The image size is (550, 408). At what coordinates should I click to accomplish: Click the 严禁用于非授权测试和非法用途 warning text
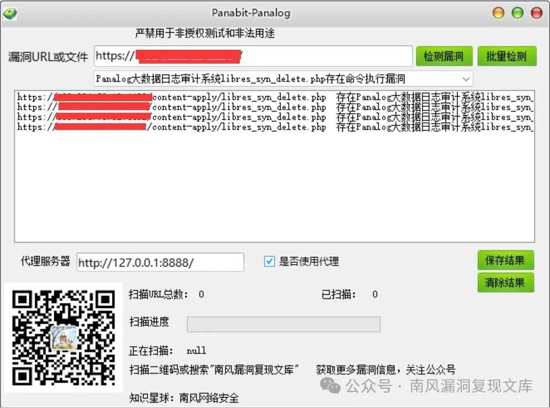tap(205, 33)
